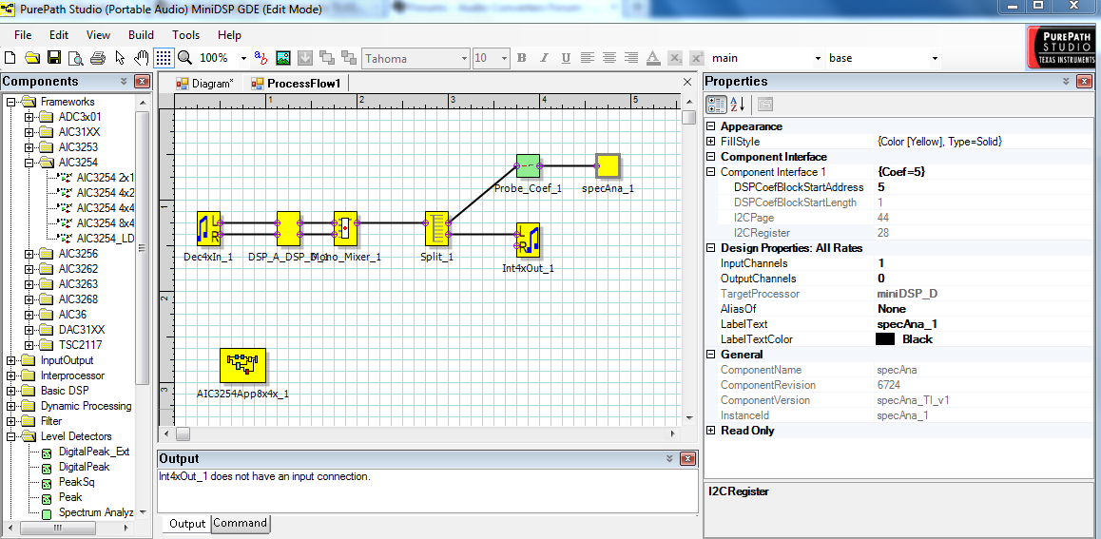Viewport: 1101px width, 539px height.
Task: Open the File menu
Action: coord(23,35)
